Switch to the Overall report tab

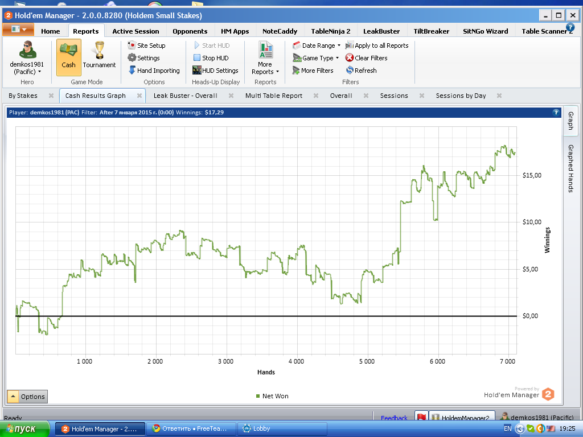(341, 96)
